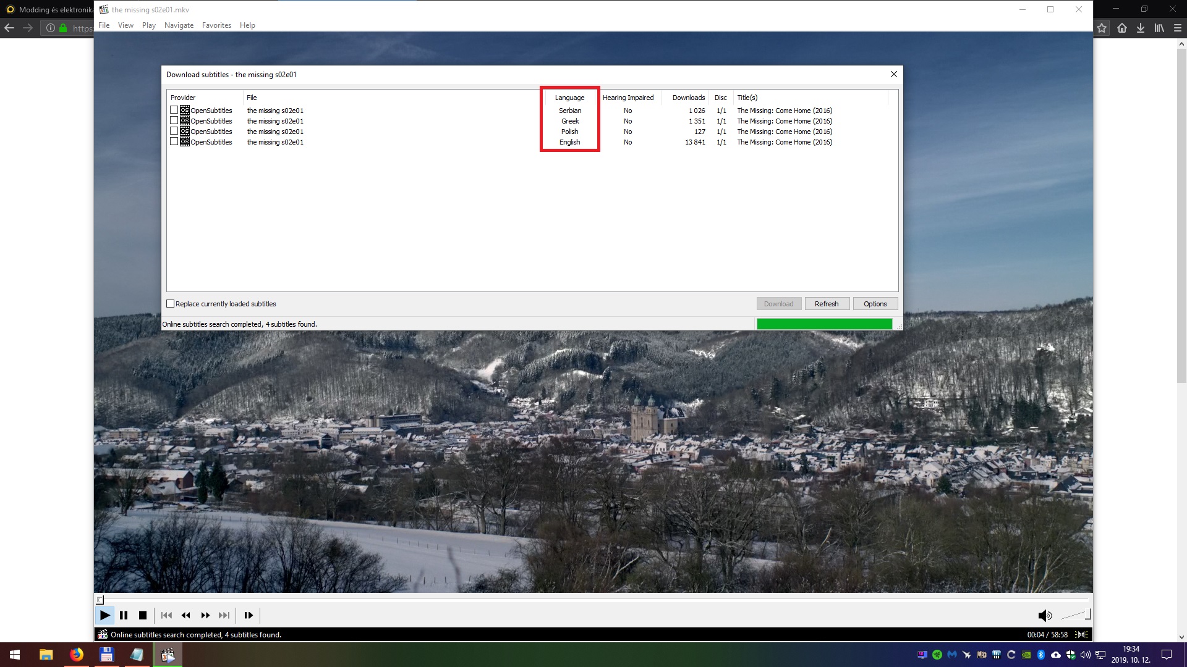Viewport: 1187px width, 667px height.
Task: Open the Favorites menu in MPC-HC
Action: coord(216,25)
